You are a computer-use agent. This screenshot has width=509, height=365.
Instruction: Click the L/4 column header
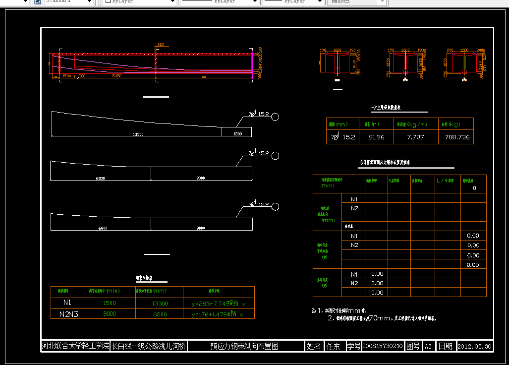point(445,181)
